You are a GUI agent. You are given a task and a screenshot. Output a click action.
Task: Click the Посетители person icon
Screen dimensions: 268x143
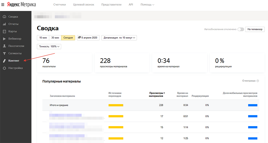[x=5, y=46]
